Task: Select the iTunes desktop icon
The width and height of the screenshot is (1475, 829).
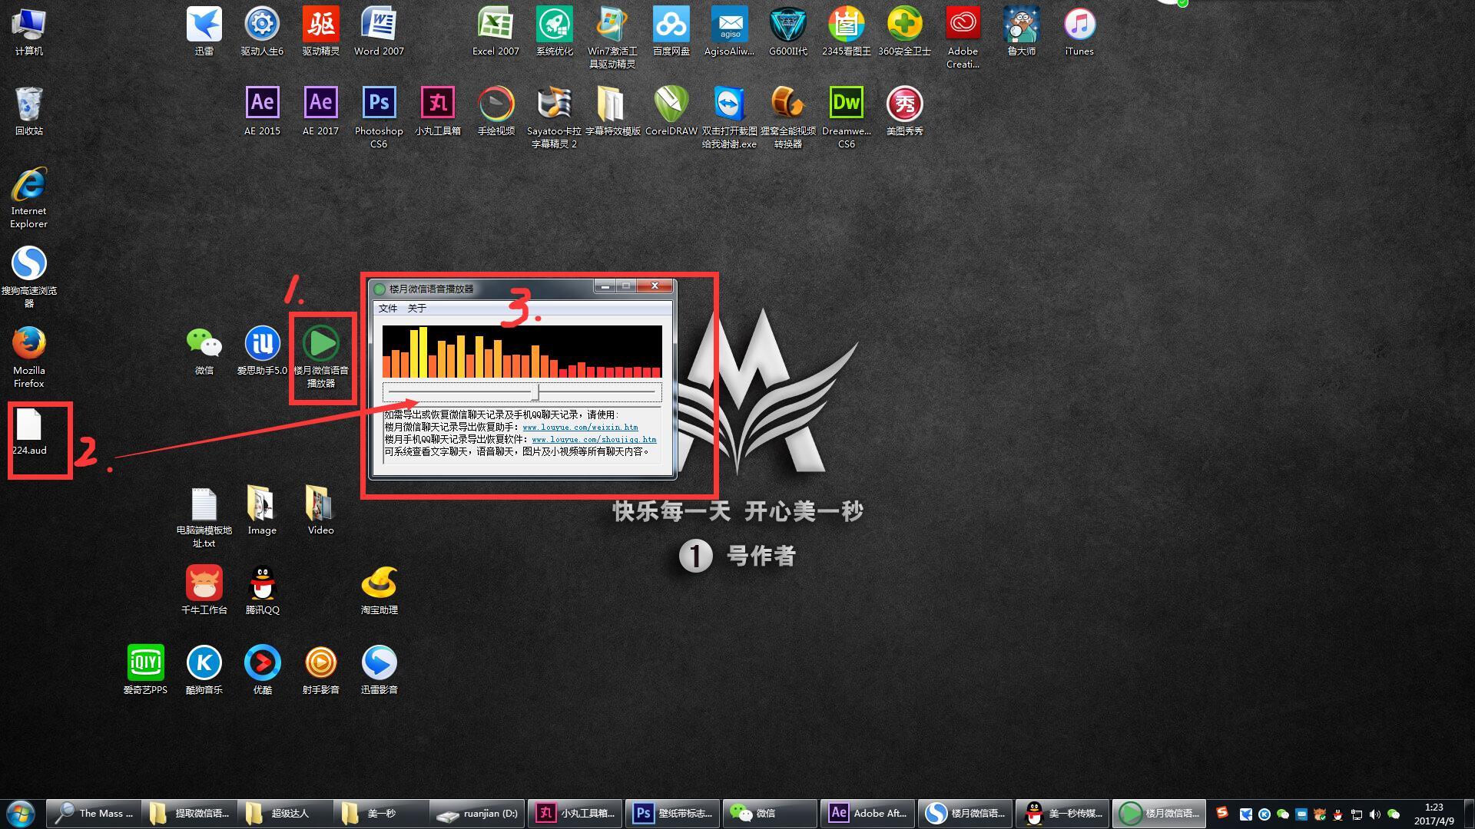Action: tap(1079, 31)
